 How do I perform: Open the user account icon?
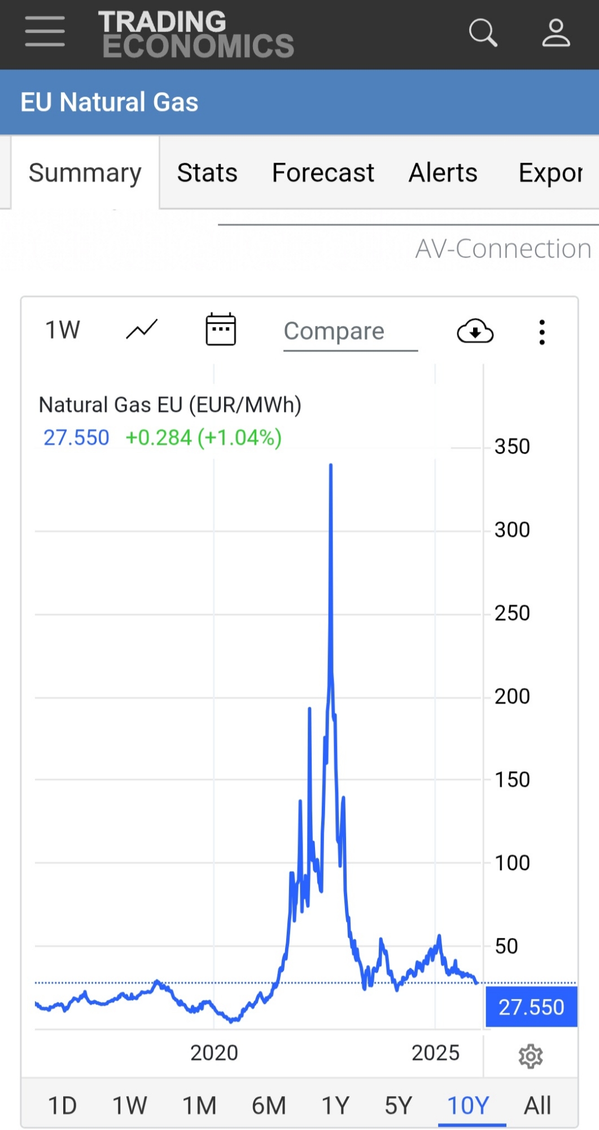pos(556,33)
